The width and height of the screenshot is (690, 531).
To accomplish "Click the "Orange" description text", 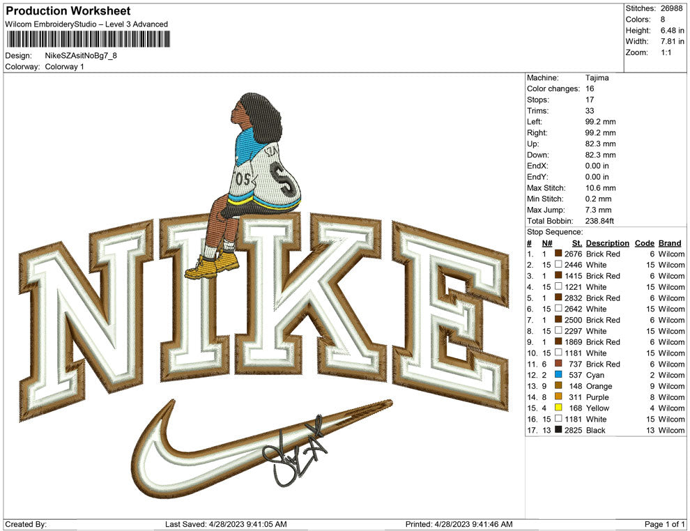I will click(599, 386).
